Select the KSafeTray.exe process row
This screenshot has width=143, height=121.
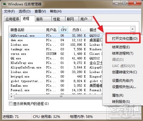point(56,63)
